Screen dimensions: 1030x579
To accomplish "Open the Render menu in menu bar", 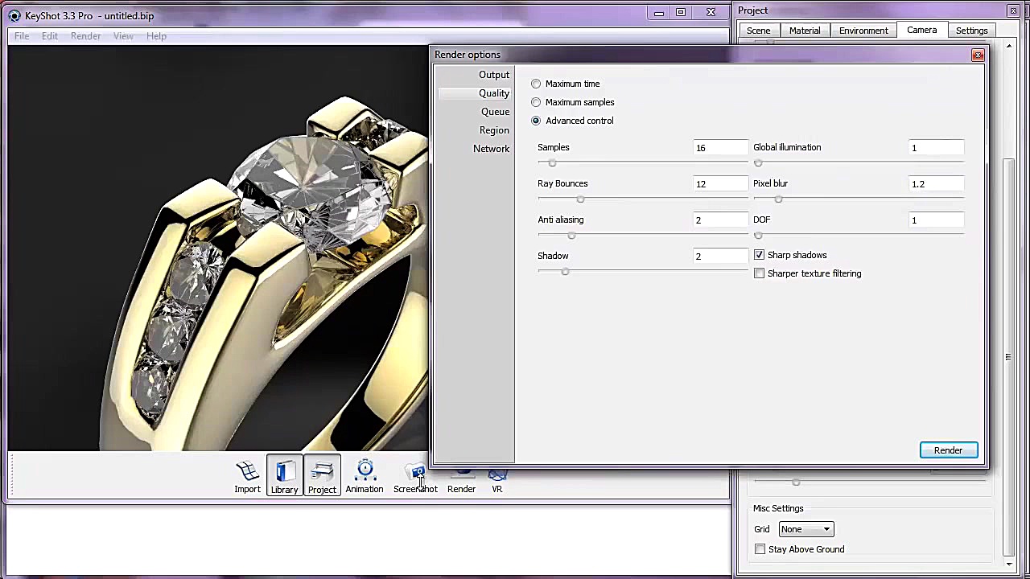I will pos(85,36).
